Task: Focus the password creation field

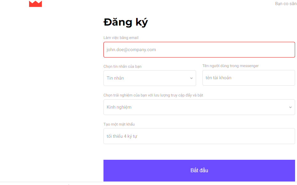Action: [199, 136]
